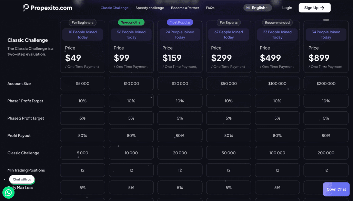The width and height of the screenshot is (353, 201).
Task: Open the FAQs menu item
Action: point(210,8)
